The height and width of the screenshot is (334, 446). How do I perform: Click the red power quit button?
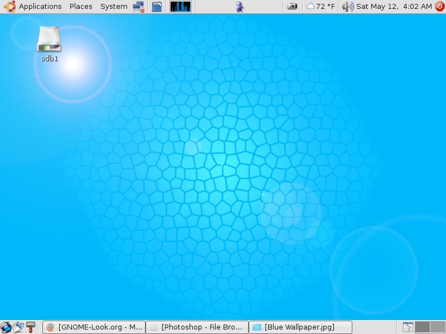coord(440,6)
